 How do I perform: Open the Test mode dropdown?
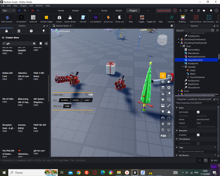coord(8,11)
